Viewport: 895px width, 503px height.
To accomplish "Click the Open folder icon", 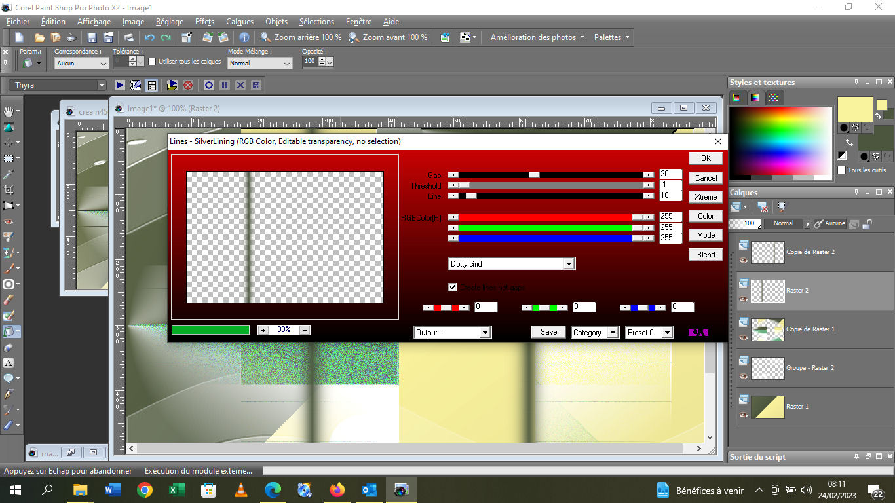I will click(39, 37).
